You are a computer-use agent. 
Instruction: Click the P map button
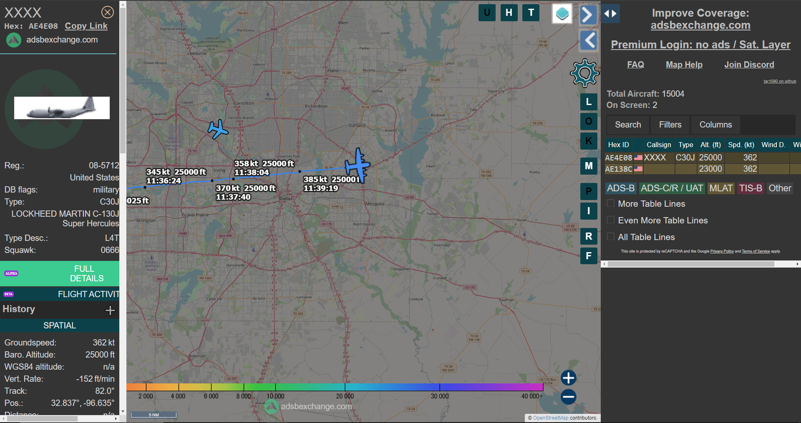point(589,191)
